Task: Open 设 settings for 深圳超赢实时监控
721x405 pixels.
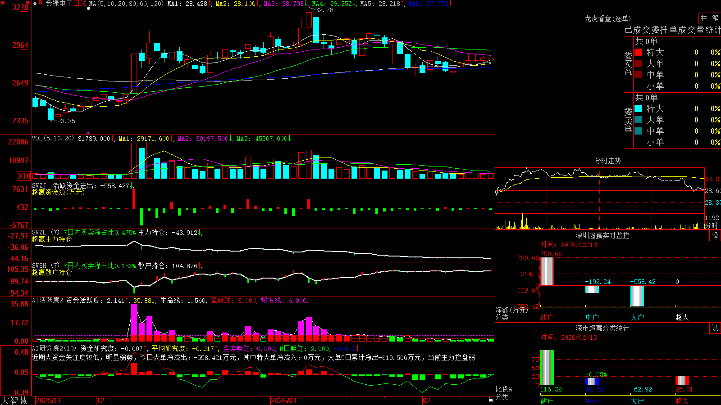Action: click(x=715, y=235)
